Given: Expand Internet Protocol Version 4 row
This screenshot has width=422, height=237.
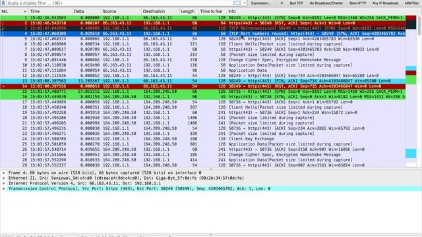Looking at the screenshot, I should click(4, 183).
